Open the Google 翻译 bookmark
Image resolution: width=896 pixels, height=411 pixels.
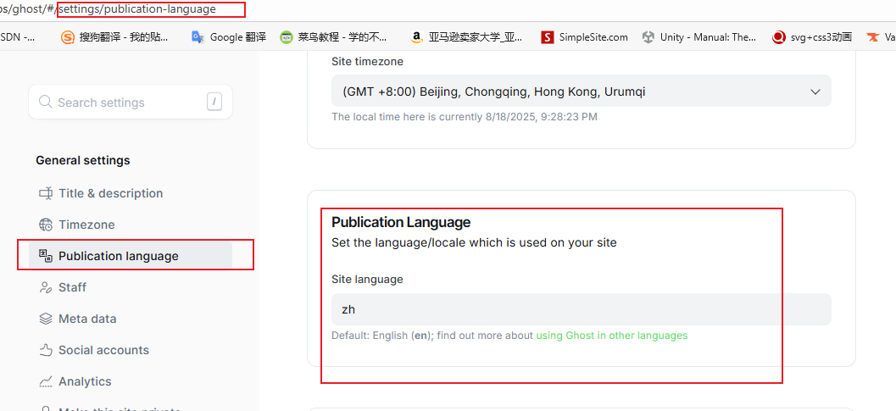click(x=229, y=37)
